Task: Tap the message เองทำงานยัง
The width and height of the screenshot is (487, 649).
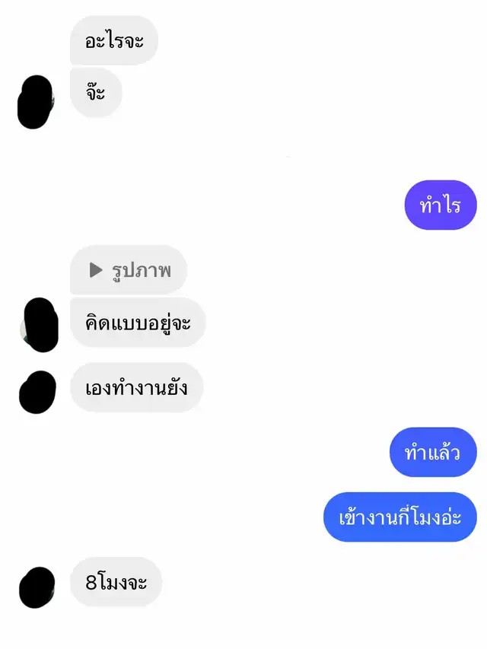Action: (137, 387)
